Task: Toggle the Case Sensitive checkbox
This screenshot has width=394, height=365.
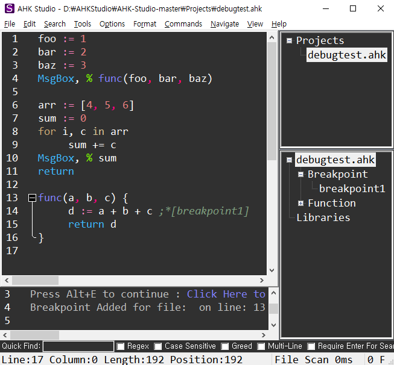Action: [x=158, y=346]
